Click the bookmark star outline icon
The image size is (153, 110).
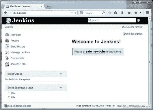point(110,13)
